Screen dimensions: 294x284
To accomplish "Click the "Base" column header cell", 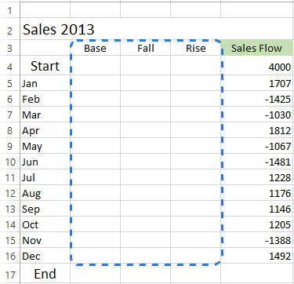I will click(95, 48).
